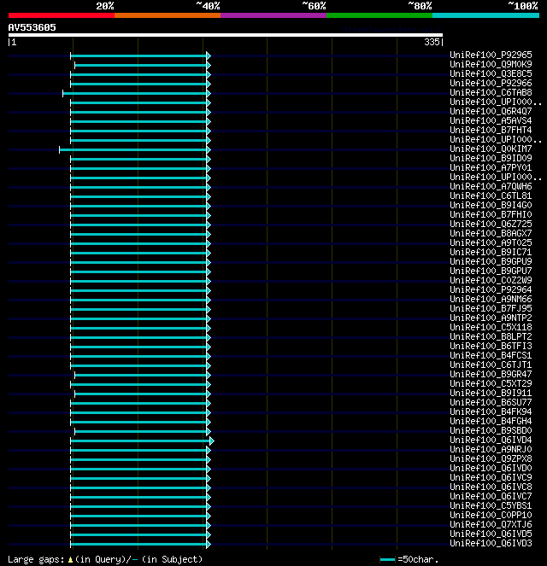547x566 pixels.
Task: Select the UniRef100_B7FJ95 label
Action: (491, 308)
